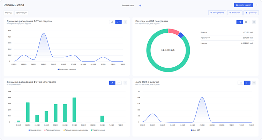This screenshot has width=262, height=140.
Task: Open the three-dot menu beside Добавить виджет
Action: [257, 5]
